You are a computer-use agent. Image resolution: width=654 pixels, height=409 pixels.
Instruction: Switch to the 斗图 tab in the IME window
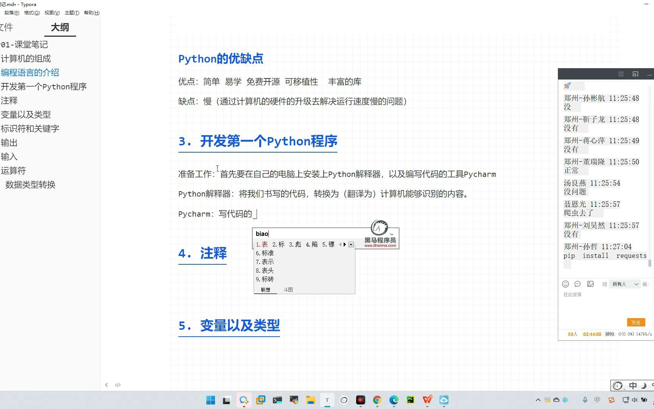288,289
